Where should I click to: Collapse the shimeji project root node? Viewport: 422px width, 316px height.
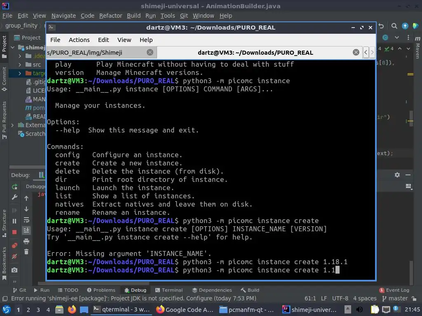(x=13, y=47)
